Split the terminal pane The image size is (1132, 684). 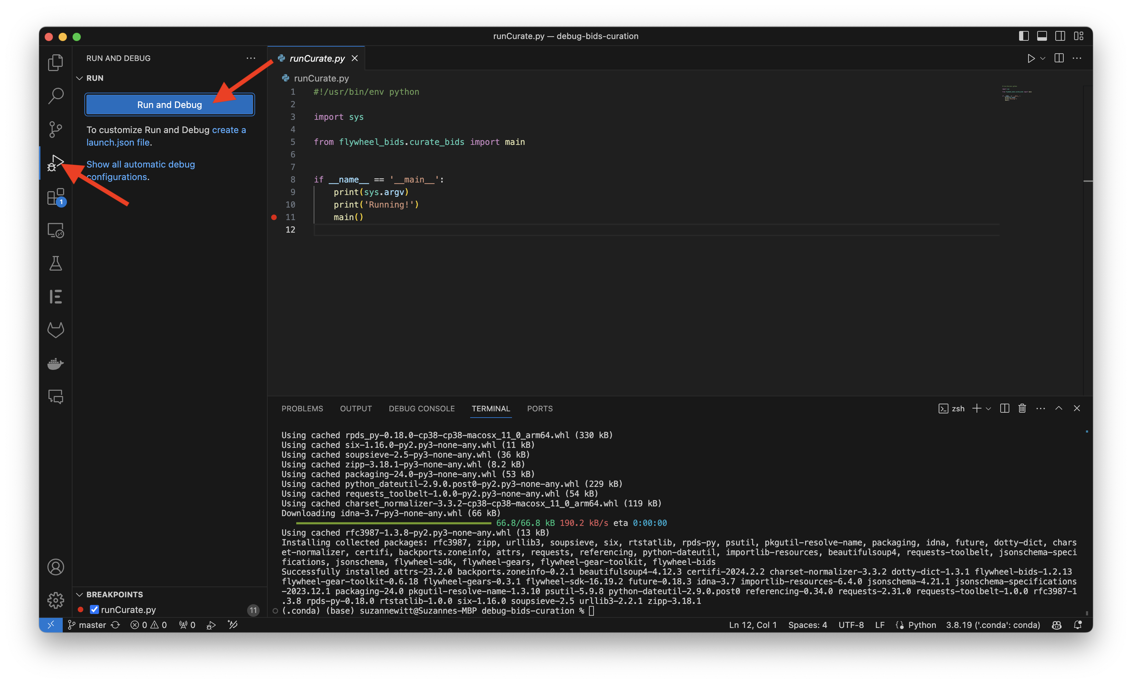coord(1005,408)
